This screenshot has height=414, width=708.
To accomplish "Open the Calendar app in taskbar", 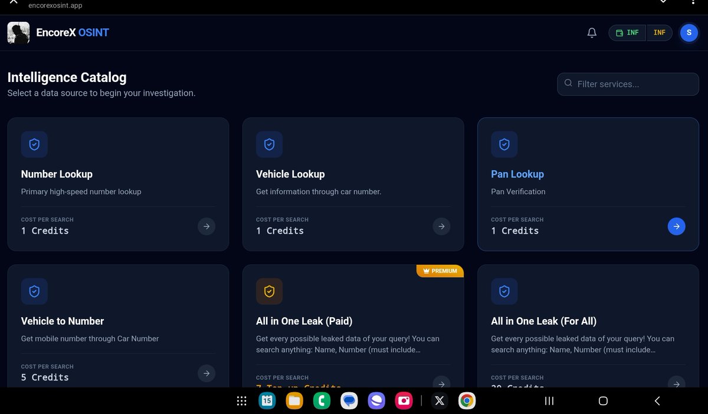I will (x=267, y=401).
